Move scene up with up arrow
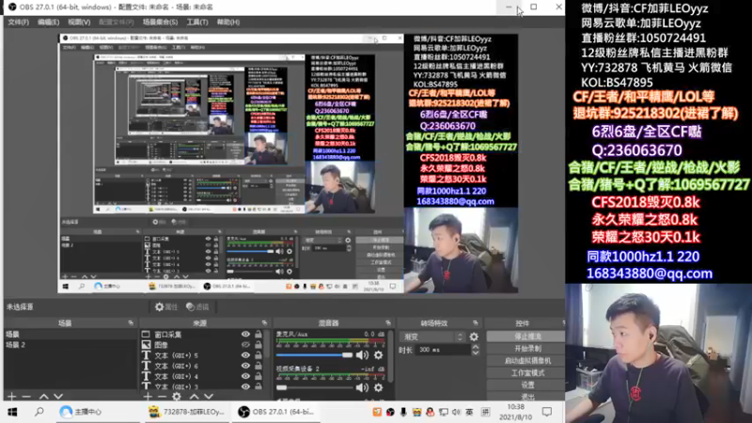 click(43, 397)
